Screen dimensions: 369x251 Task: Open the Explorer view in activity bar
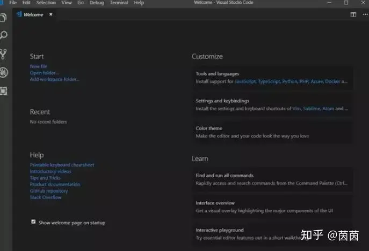(3, 18)
